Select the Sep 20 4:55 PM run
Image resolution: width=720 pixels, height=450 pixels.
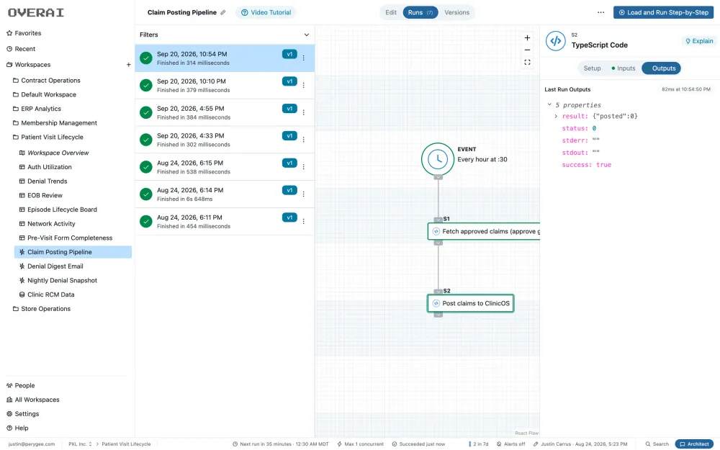tap(225, 112)
